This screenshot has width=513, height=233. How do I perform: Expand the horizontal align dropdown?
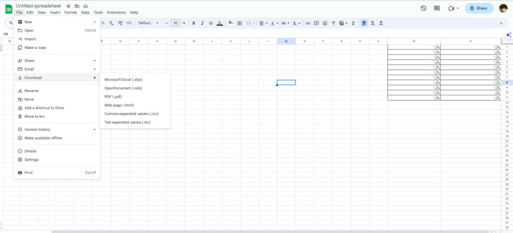click(263, 23)
